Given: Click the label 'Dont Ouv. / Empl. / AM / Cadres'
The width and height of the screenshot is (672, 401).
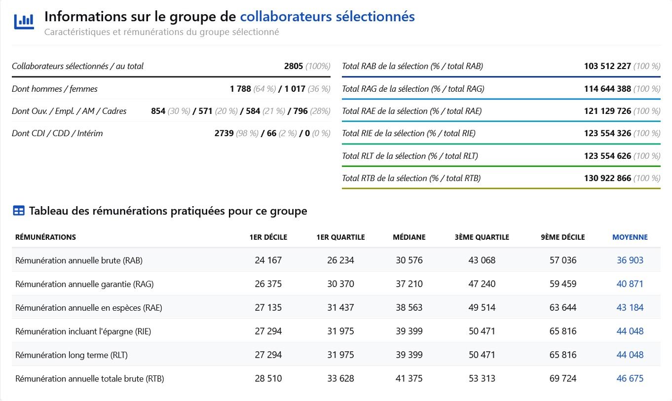Looking at the screenshot, I should [69, 111].
